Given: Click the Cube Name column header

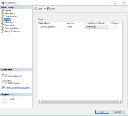Looking at the screenshot, I should [x=52, y=23].
